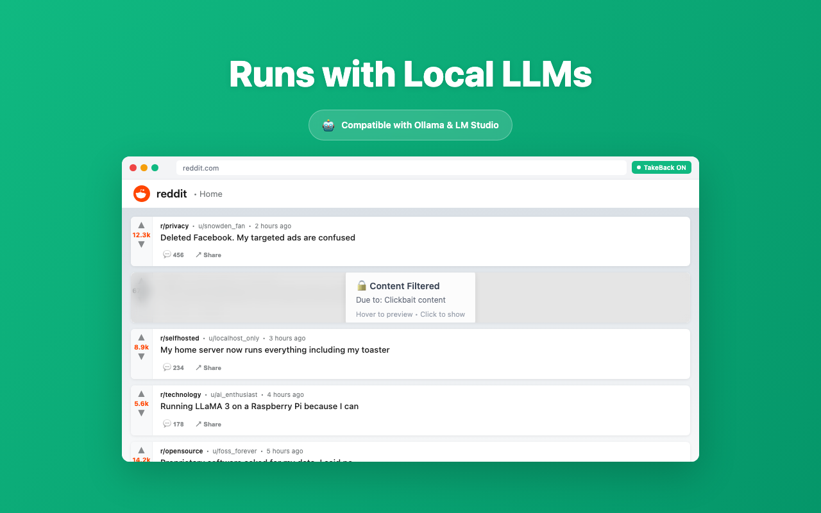Upvote the 'Deleted Facebook' post

(x=142, y=225)
